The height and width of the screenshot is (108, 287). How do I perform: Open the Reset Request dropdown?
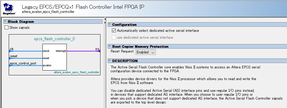click(x=146, y=52)
